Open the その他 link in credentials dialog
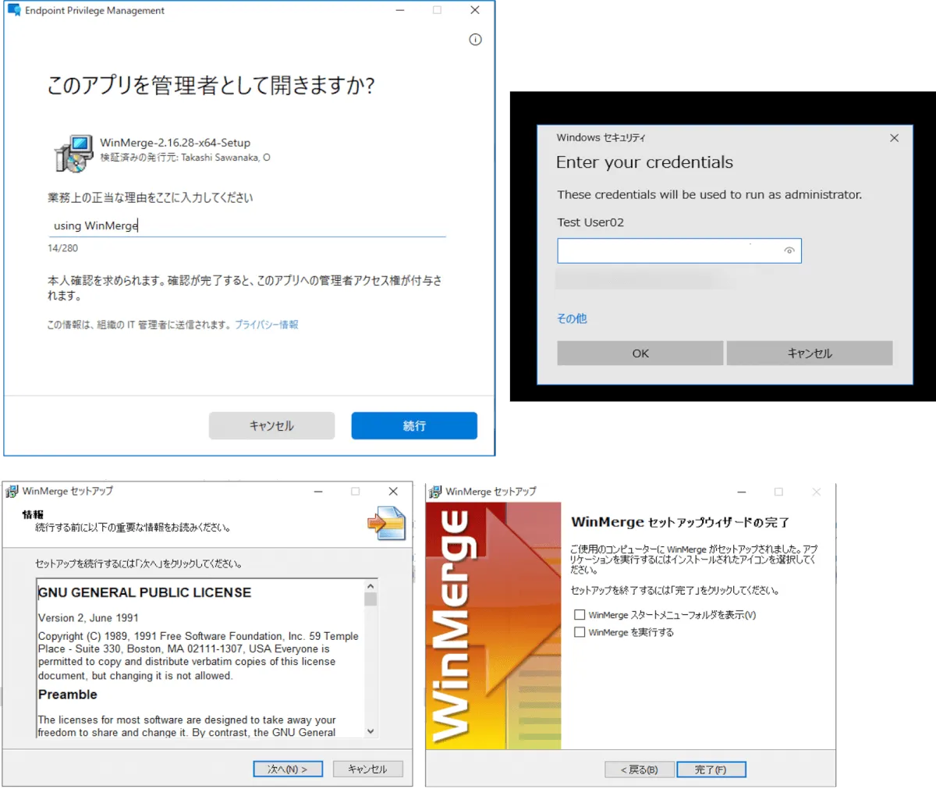This screenshot has height=789, width=936. click(x=572, y=318)
